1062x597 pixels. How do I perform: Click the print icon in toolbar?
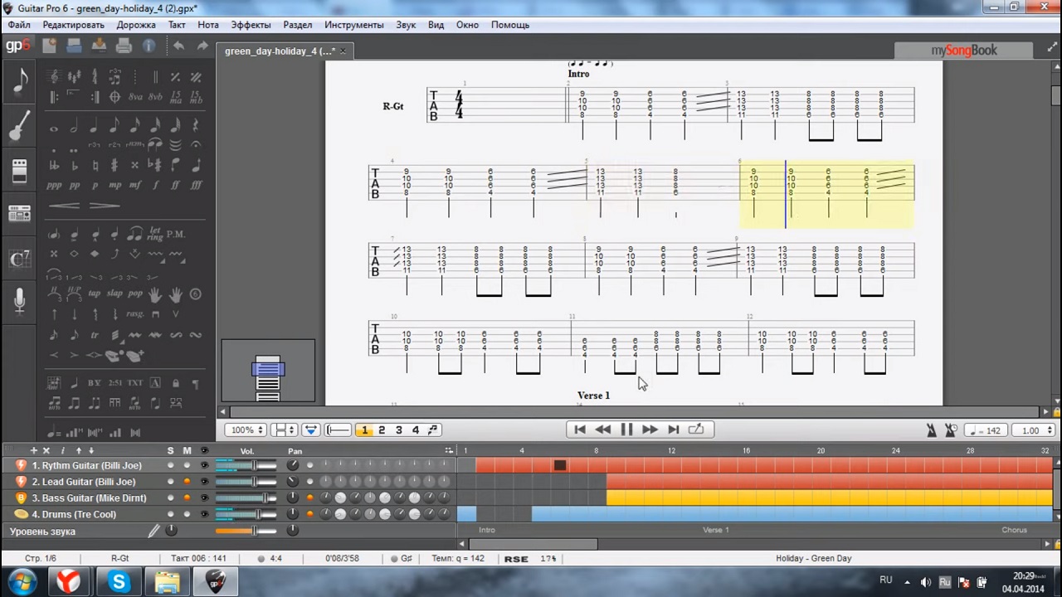[x=124, y=46]
